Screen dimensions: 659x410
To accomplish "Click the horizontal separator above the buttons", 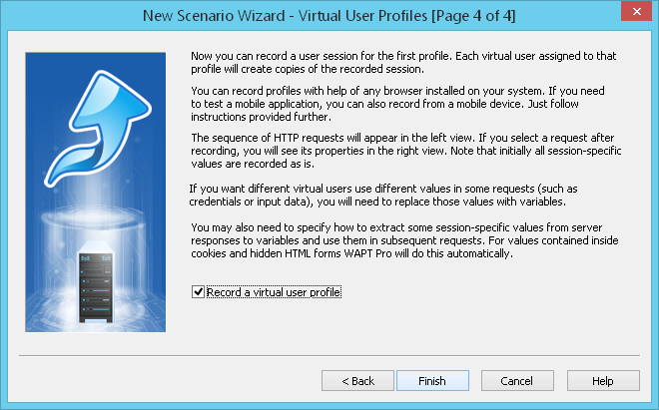I will click(x=329, y=356).
